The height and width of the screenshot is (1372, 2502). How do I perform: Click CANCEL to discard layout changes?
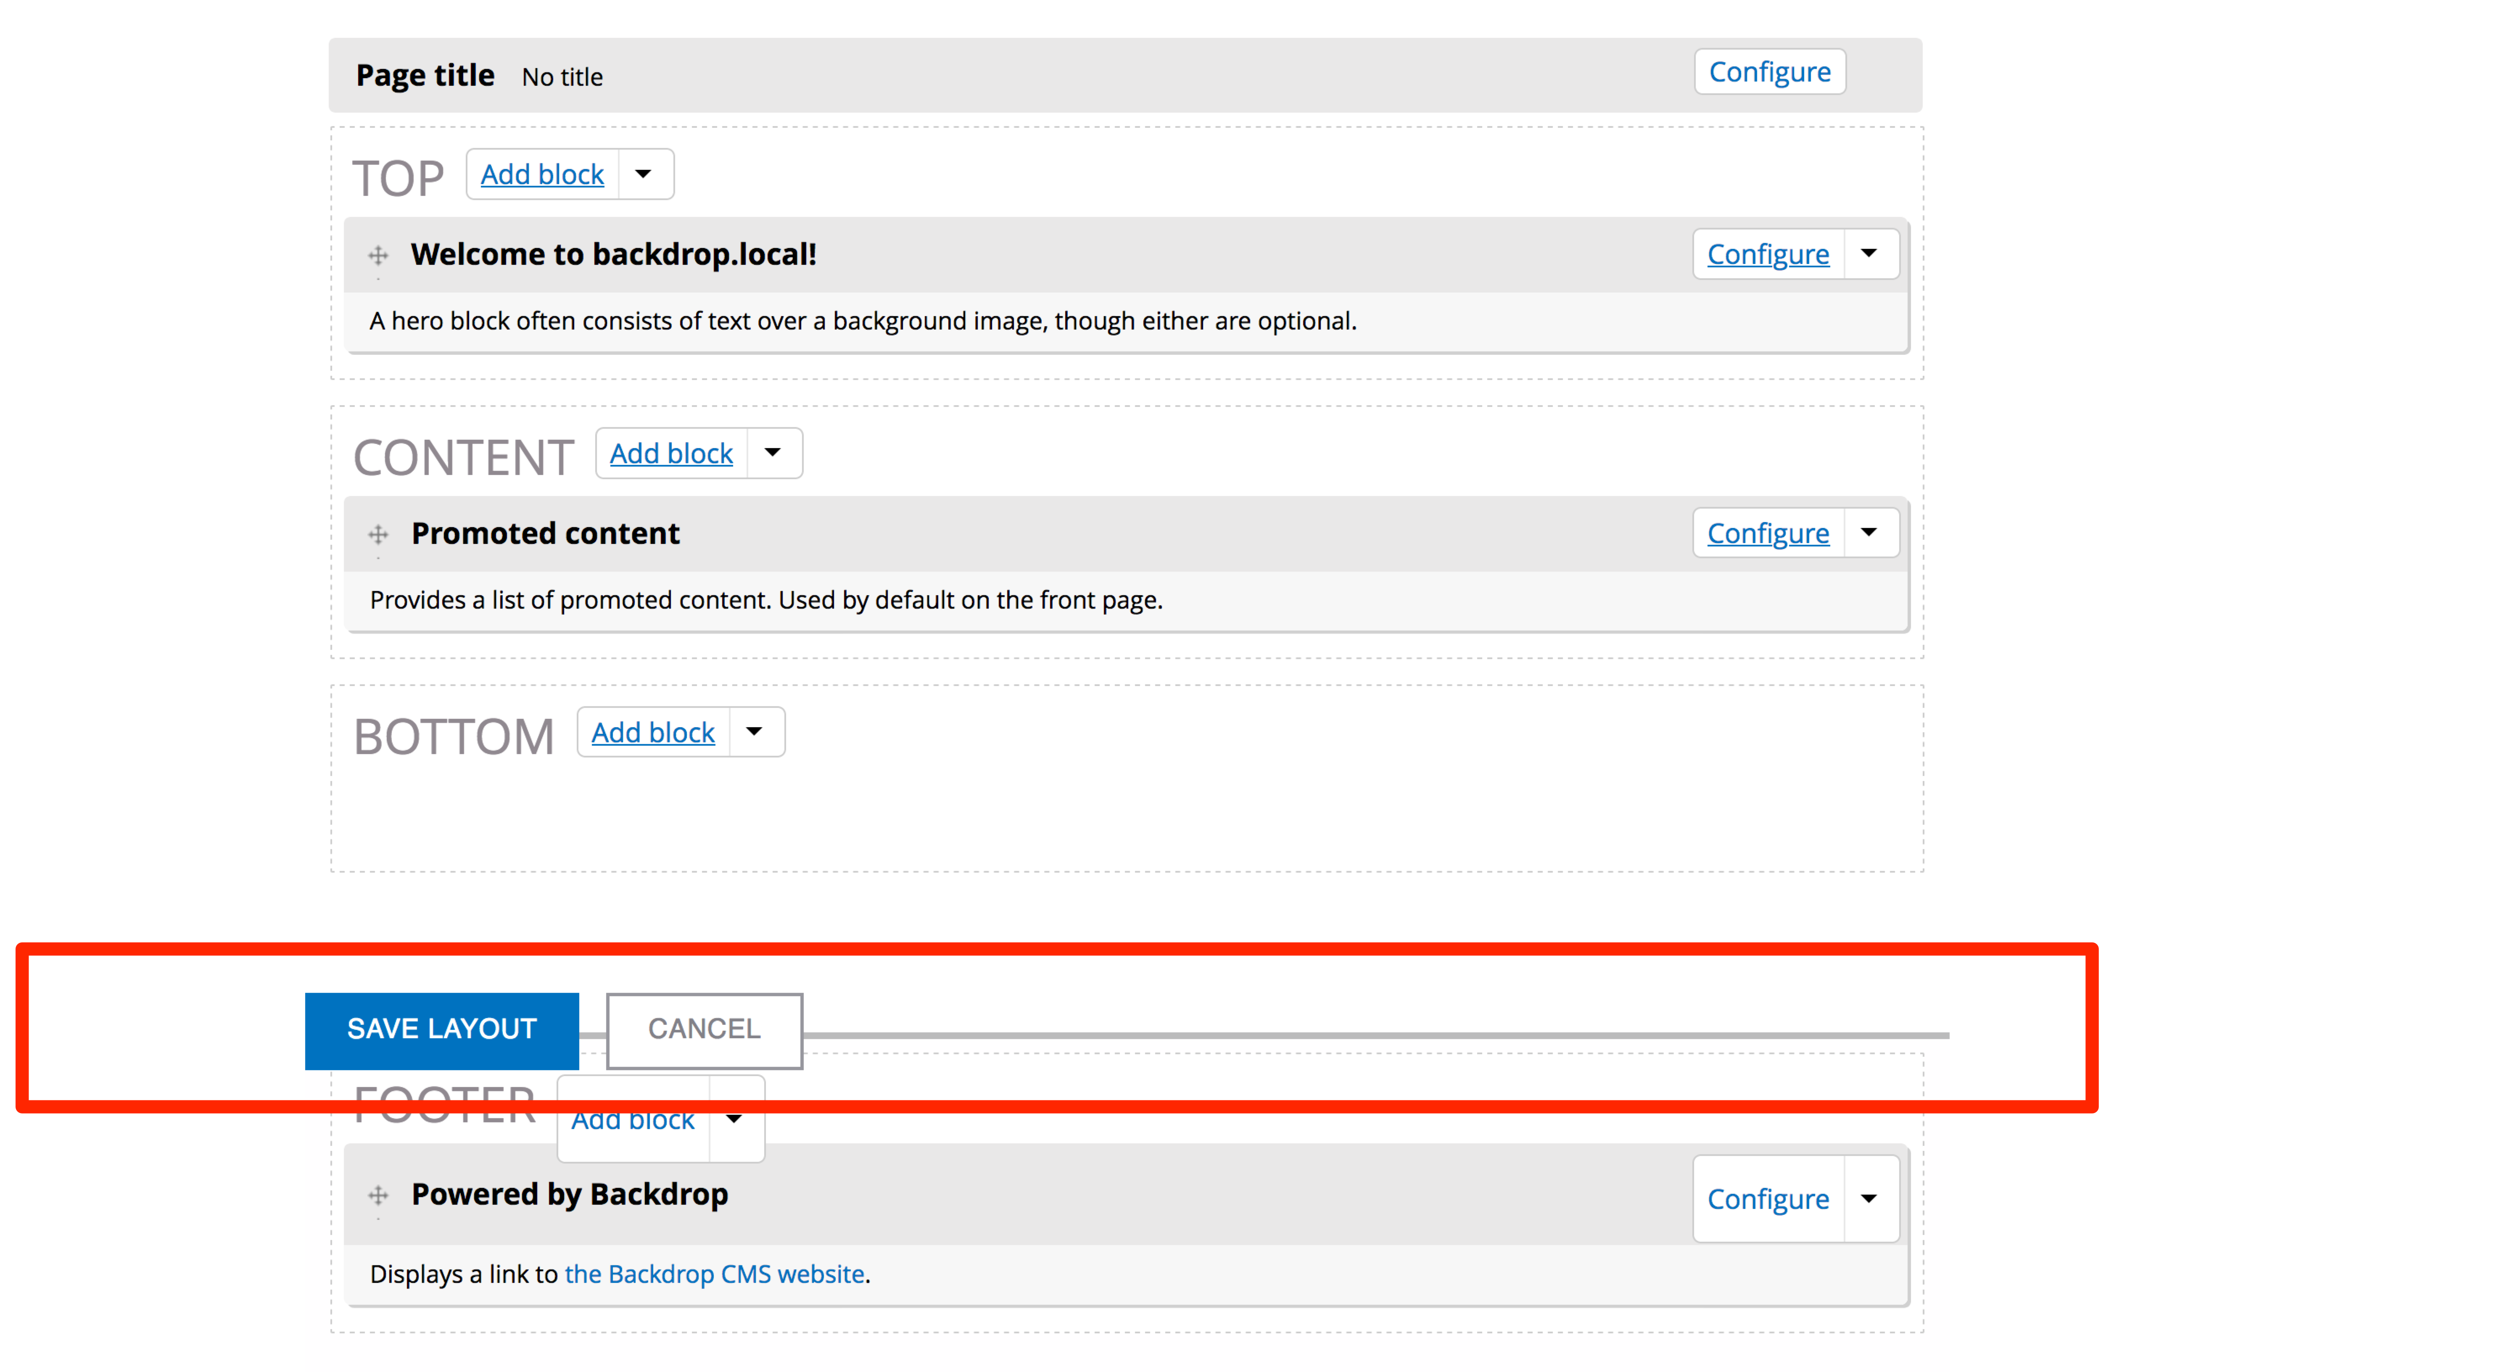(x=704, y=1029)
